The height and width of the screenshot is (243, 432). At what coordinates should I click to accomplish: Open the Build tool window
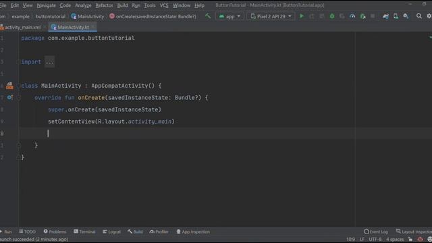(135, 232)
